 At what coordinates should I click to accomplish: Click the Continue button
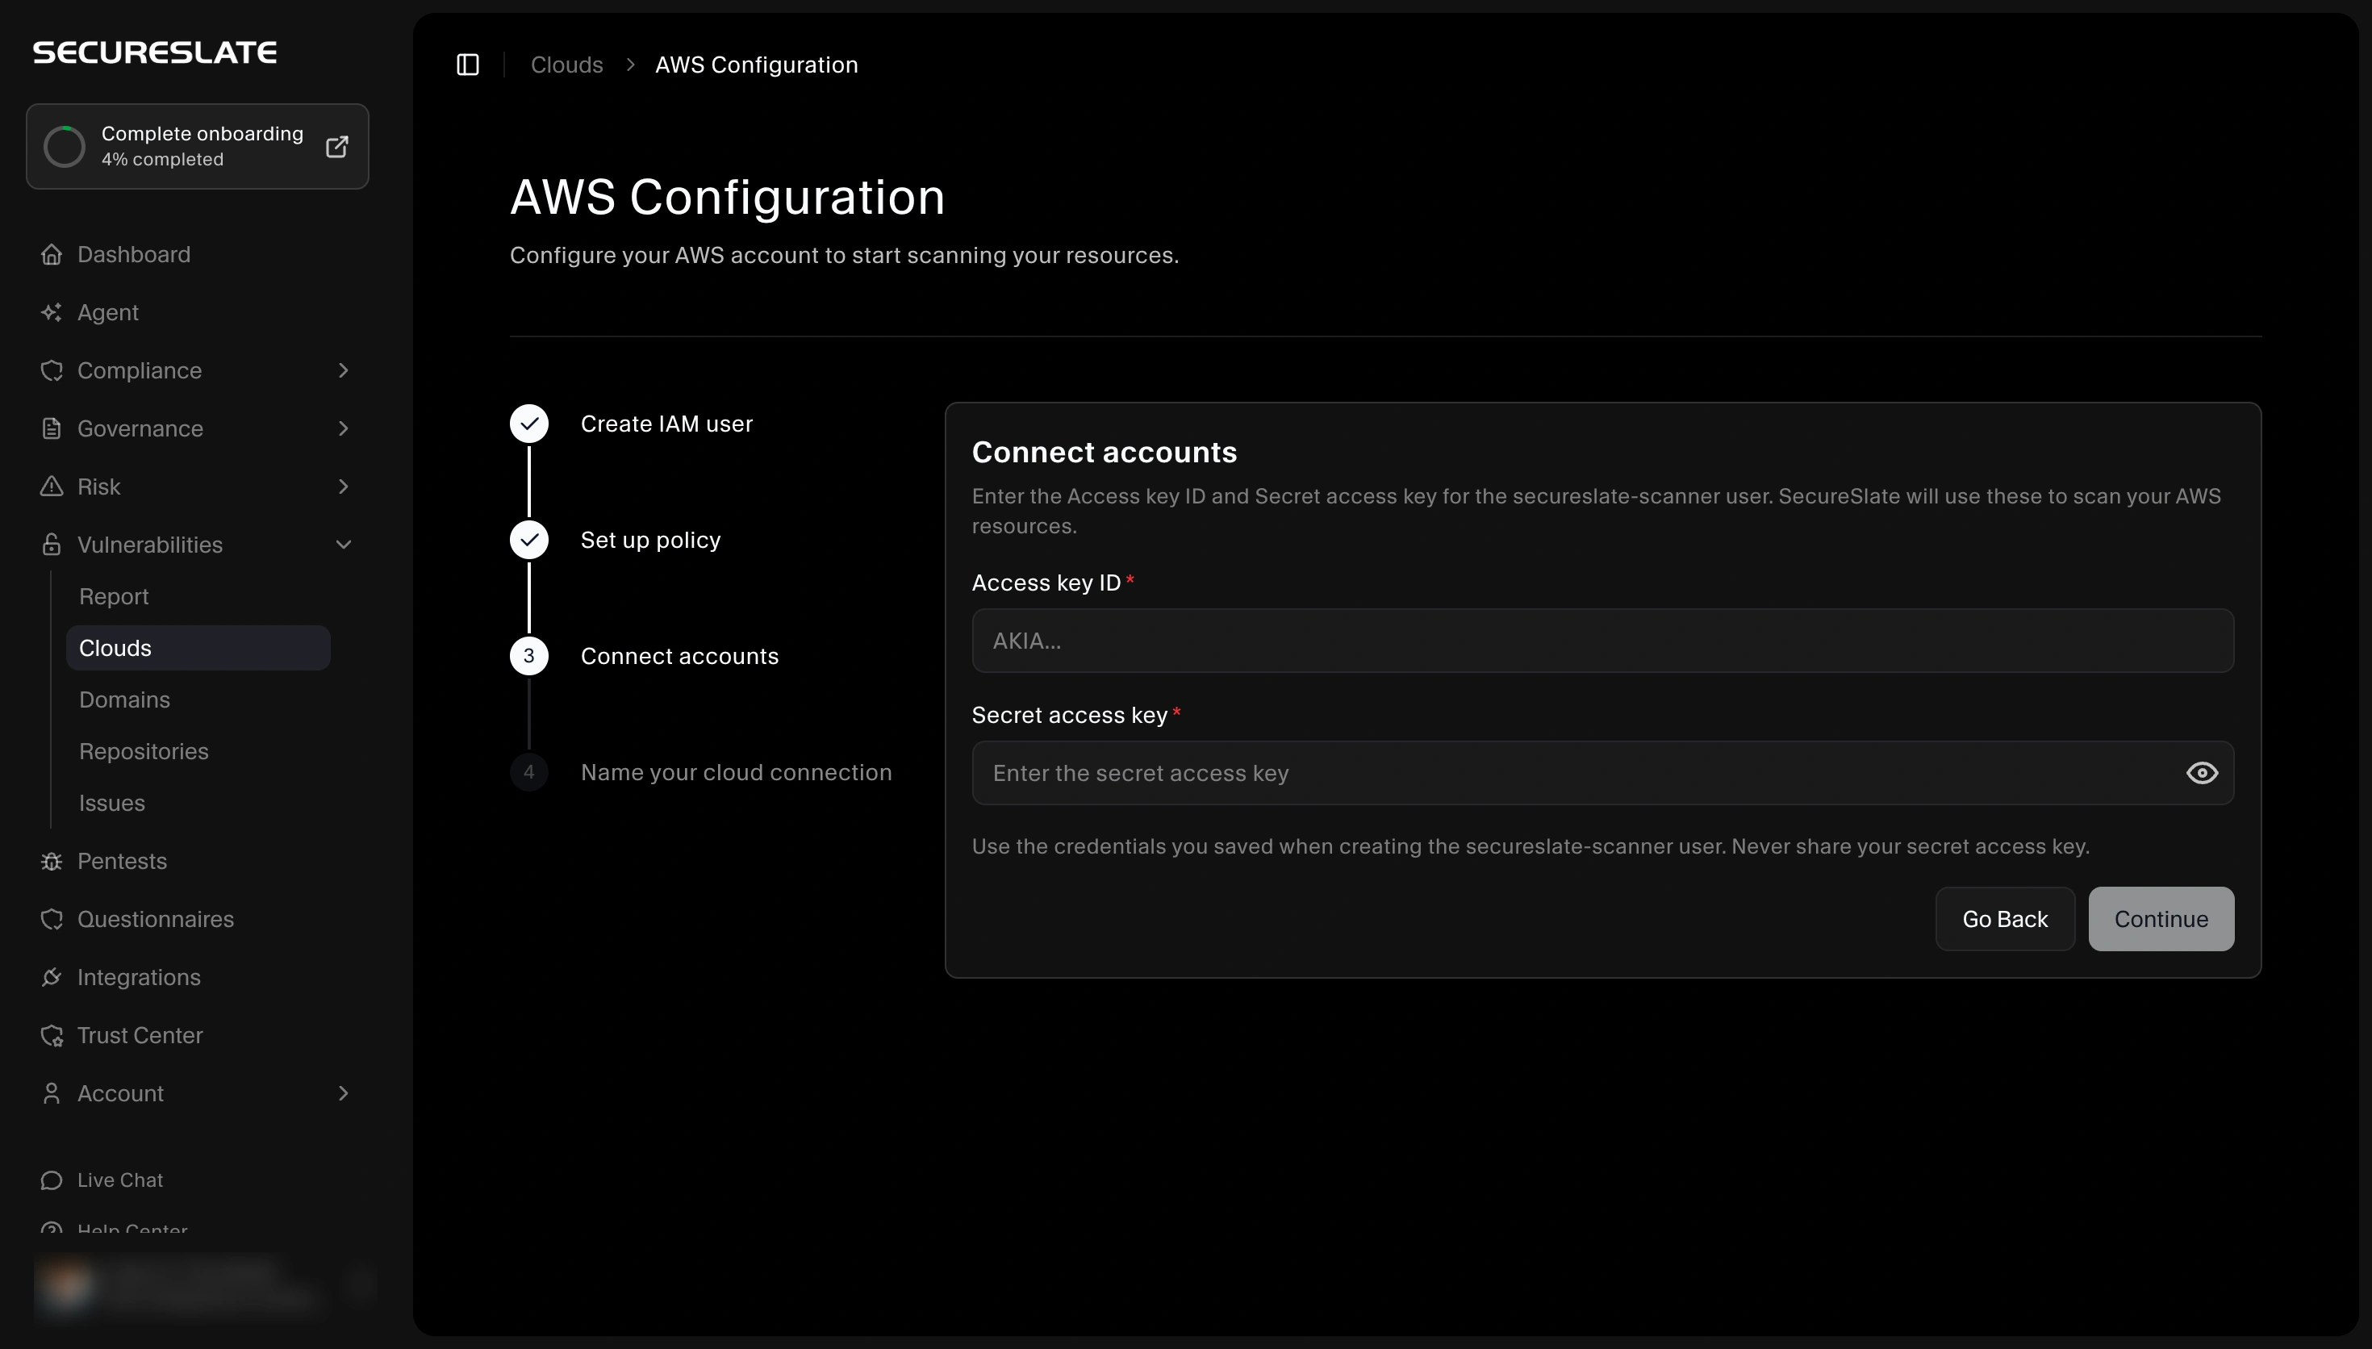[x=2161, y=919]
